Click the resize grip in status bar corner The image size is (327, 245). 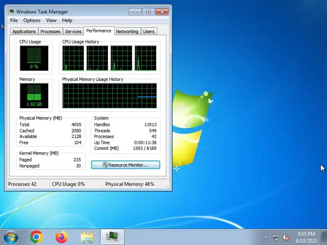[x=167, y=186]
